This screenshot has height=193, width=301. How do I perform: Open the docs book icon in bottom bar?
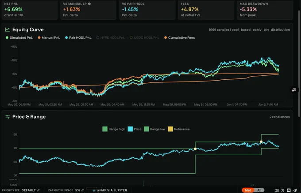[277, 190]
